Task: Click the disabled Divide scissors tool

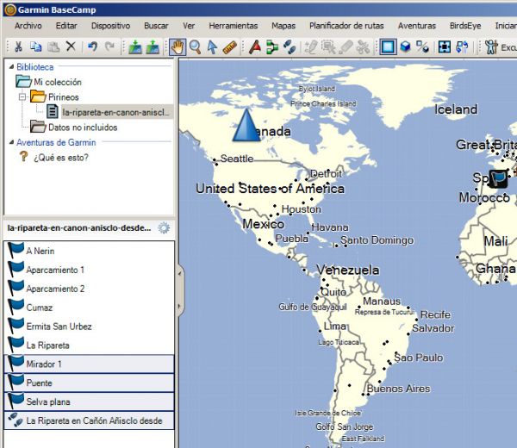Action: [363, 47]
